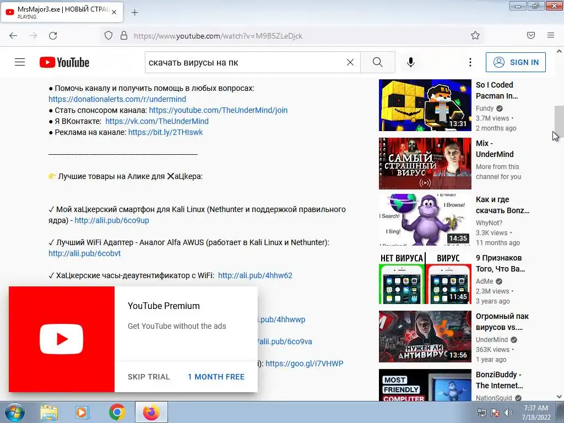Open the tracking protection shield
Viewport: 564px width, 423px height.
coord(109,36)
